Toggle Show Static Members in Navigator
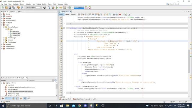This screenshot has width=192, height=108. 10,98
